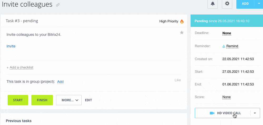Add the task to a group
The image size is (263, 125).
(x=60, y=82)
